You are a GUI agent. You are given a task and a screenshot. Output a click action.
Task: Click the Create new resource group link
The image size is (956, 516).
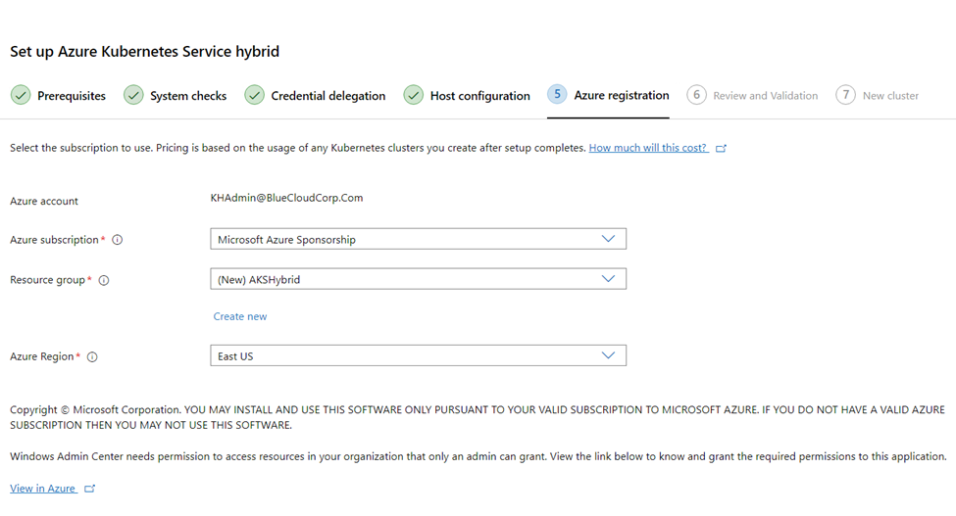coord(240,316)
